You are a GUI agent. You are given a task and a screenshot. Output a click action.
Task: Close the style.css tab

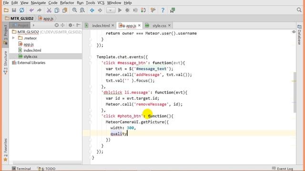170,25
